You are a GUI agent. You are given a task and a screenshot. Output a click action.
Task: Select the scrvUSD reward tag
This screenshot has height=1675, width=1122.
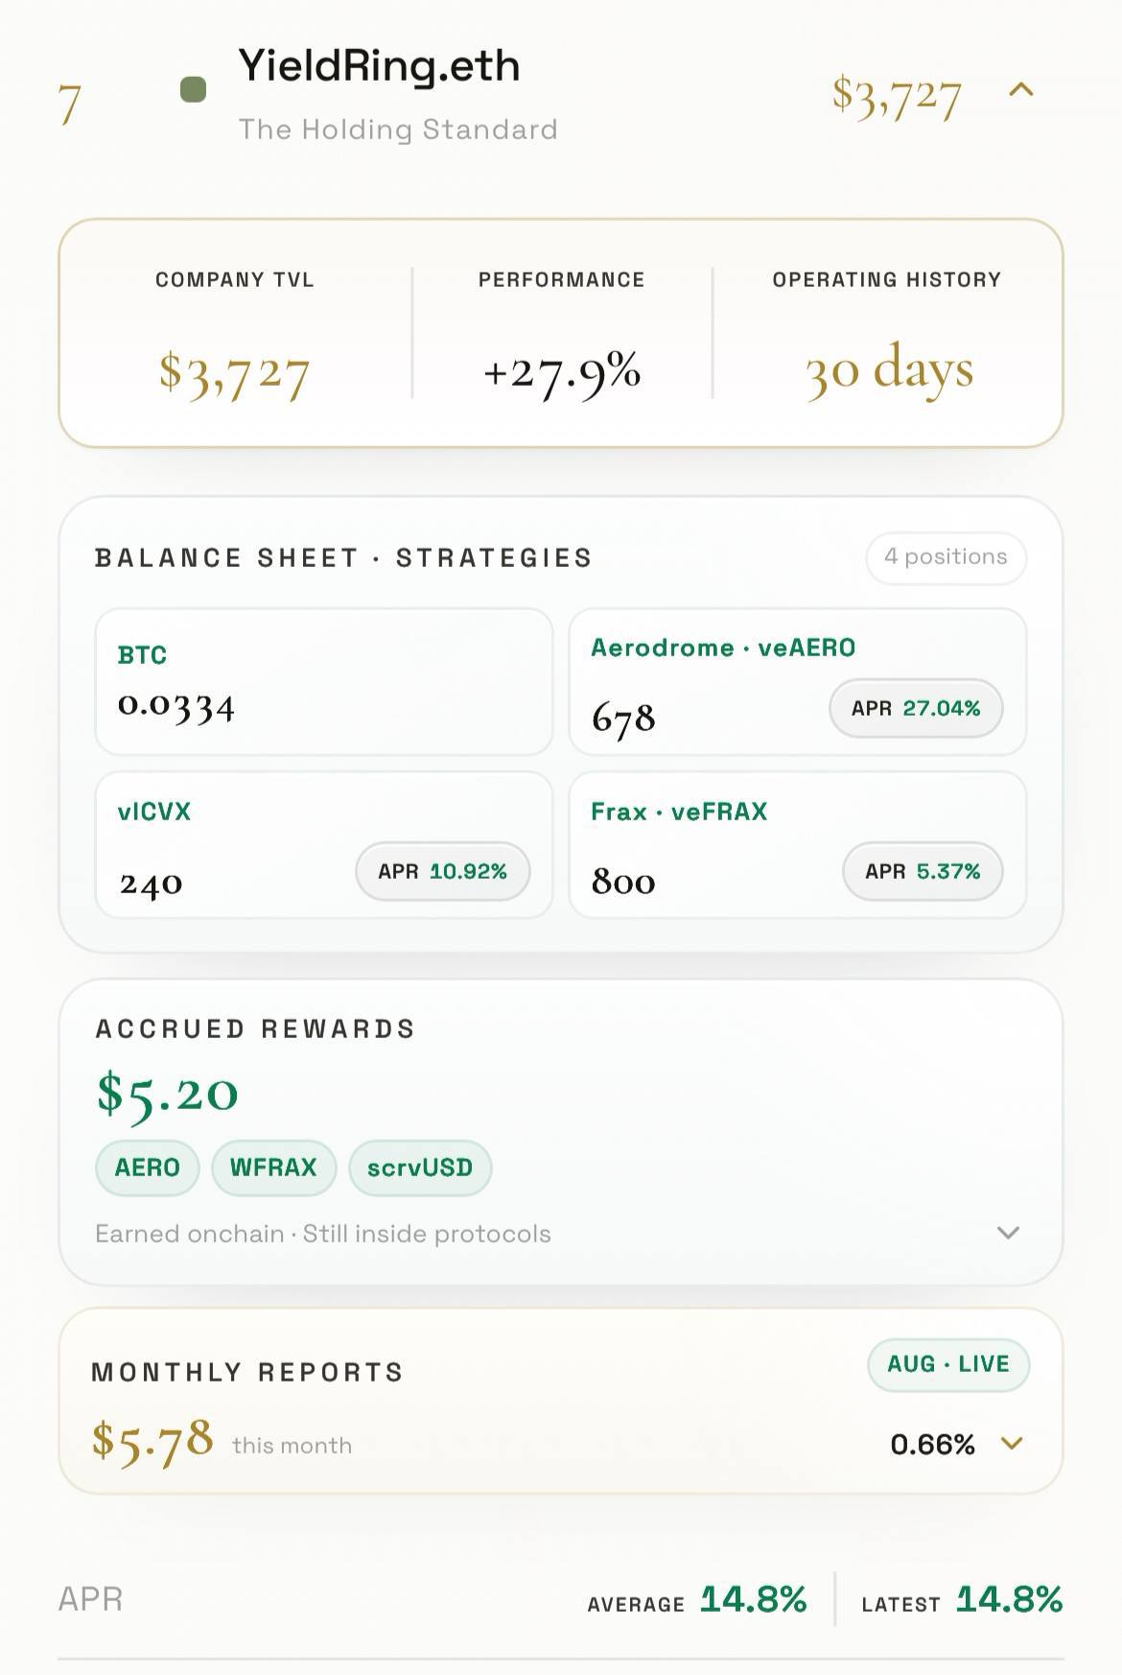pyautogui.click(x=420, y=1168)
